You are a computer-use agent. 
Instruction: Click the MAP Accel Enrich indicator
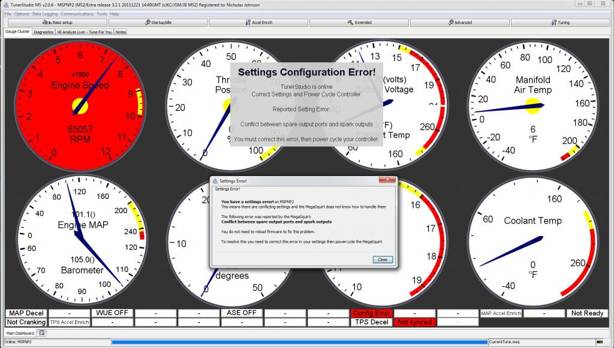pyautogui.click(x=501, y=313)
